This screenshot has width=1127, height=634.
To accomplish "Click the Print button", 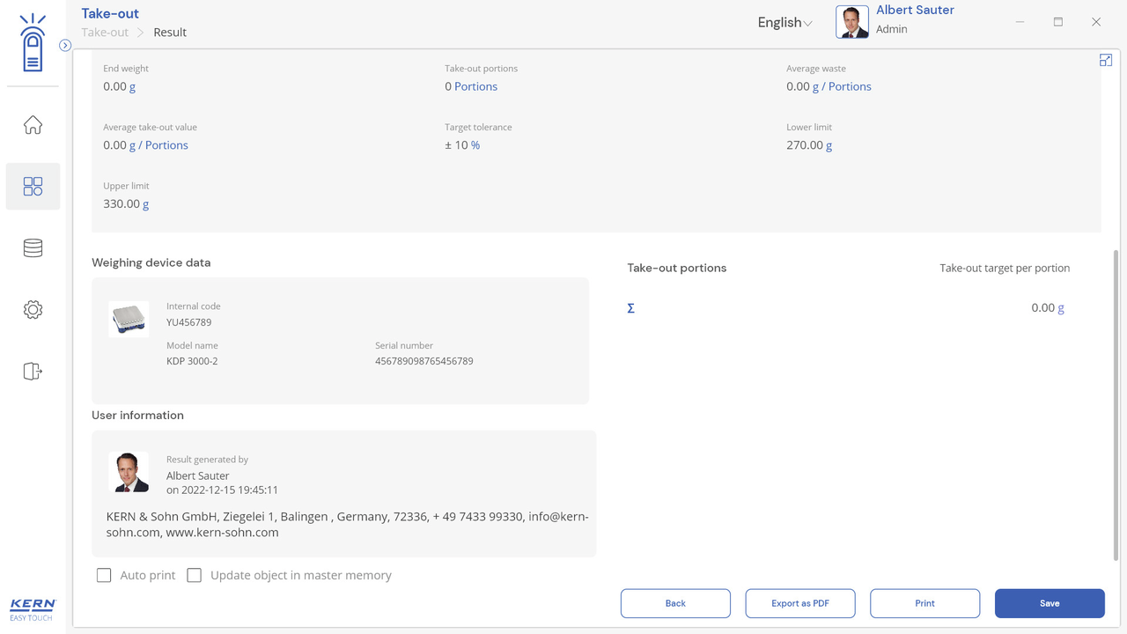I will 924,603.
